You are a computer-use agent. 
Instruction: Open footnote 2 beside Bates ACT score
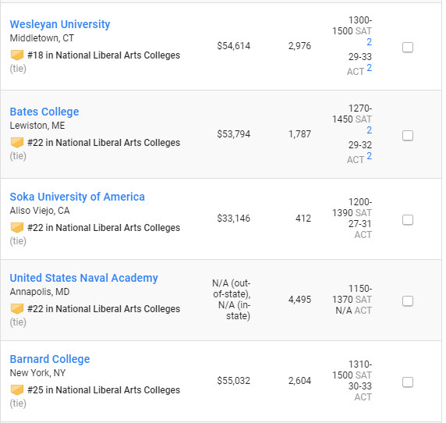[370, 156]
